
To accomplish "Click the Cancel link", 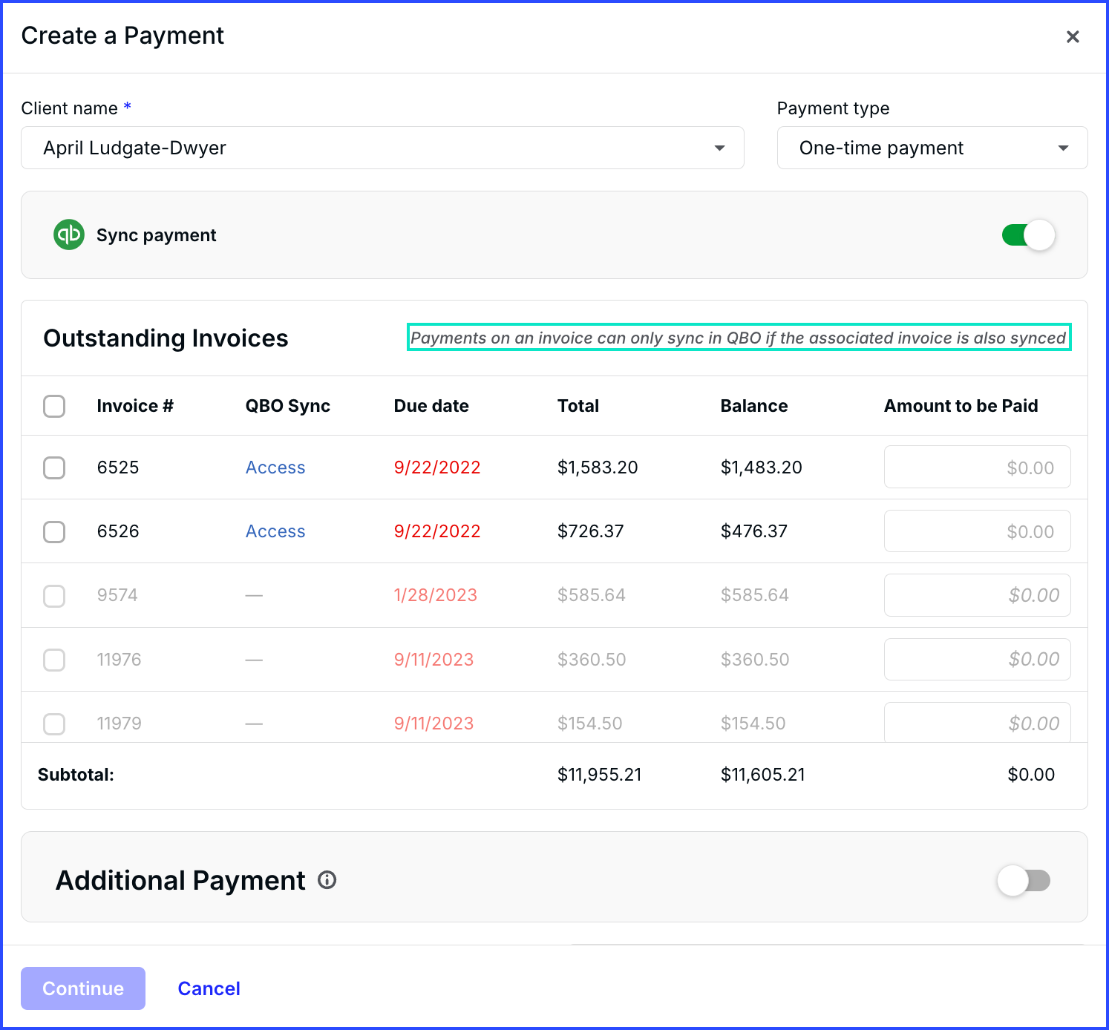I will [209, 988].
